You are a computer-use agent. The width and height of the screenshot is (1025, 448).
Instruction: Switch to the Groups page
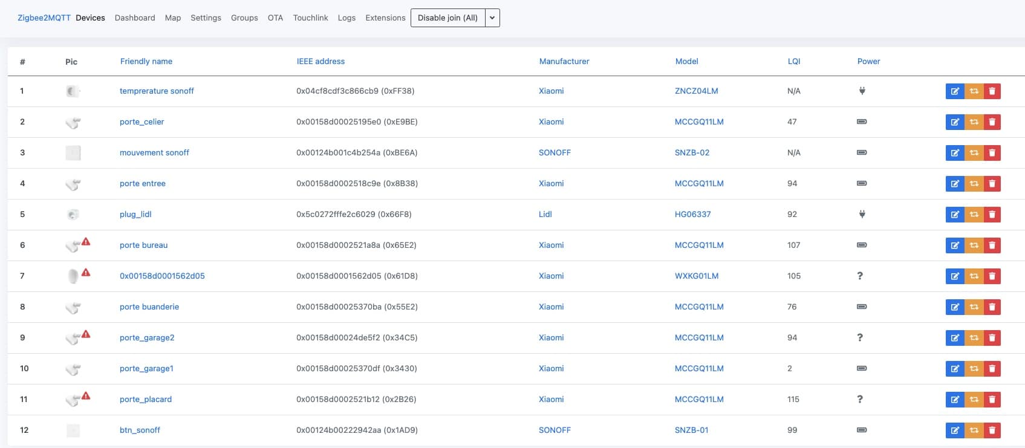coord(244,18)
